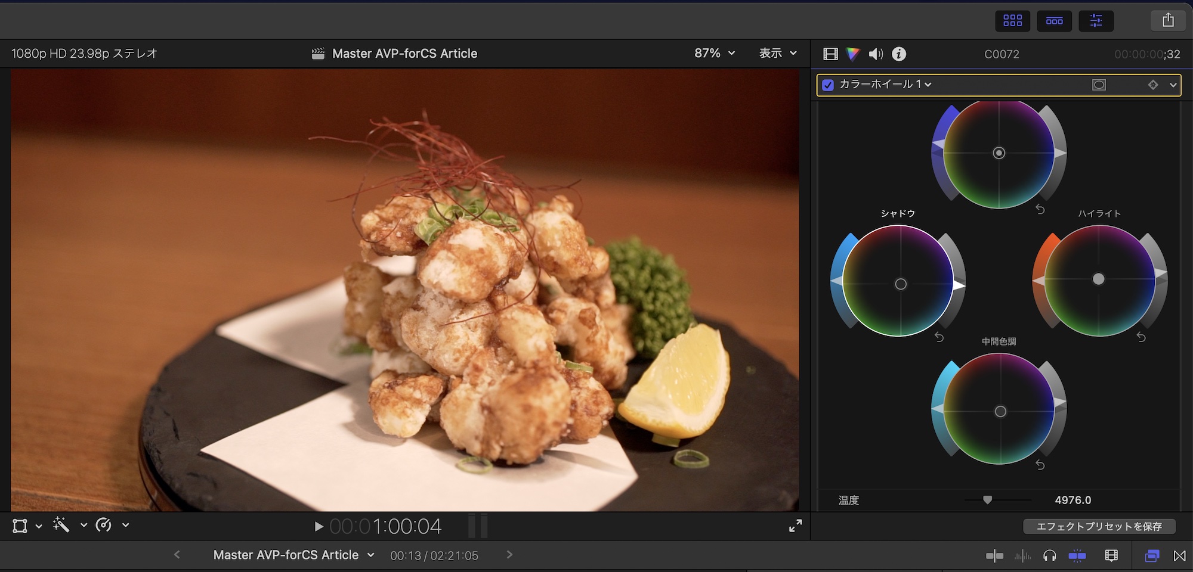The height and width of the screenshot is (572, 1193).
Task: Open the retime options chevron
Action: [125, 526]
